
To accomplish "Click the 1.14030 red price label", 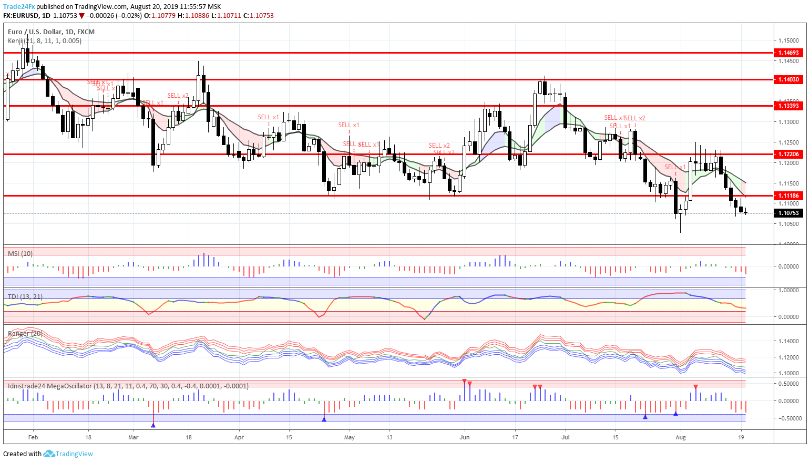I will click(x=788, y=79).
